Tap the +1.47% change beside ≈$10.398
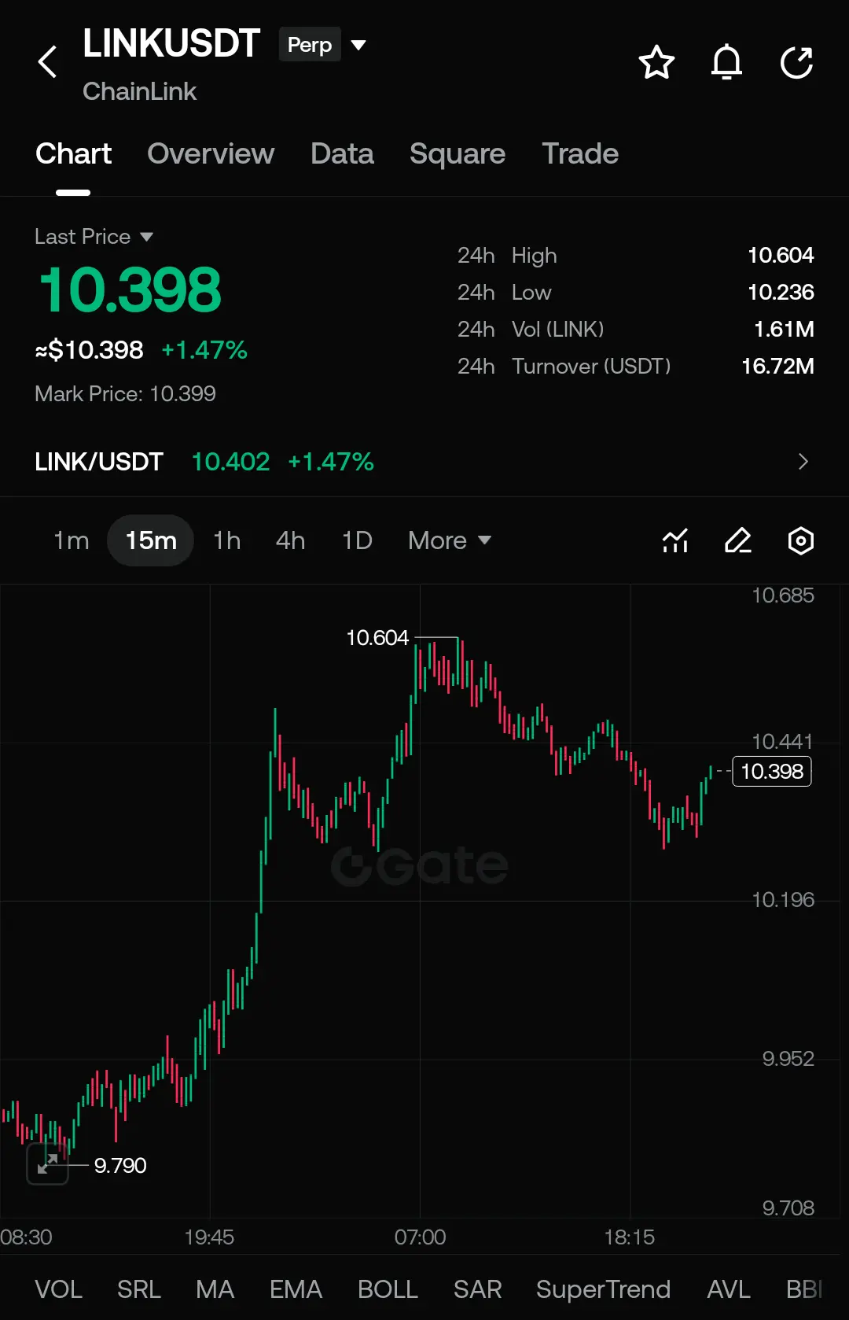 (x=204, y=349)
